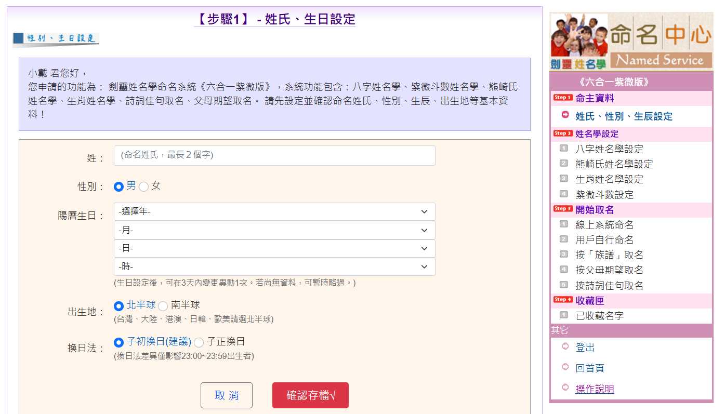Select 子正換日 day-change method
725x414 pixels.
coord(199,342)
